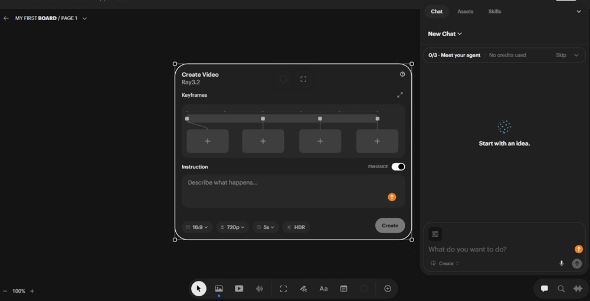590x301 pixels.
Task: Select the image tool in bottom toolbar
Action: coord(219,289)
